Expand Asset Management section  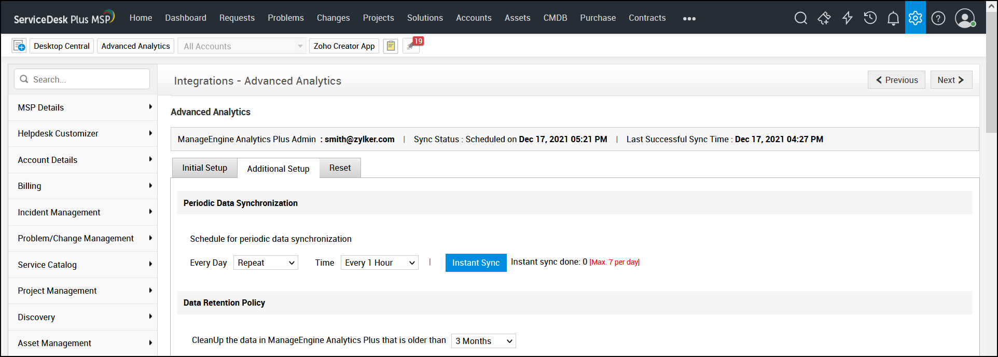(83, 343)
